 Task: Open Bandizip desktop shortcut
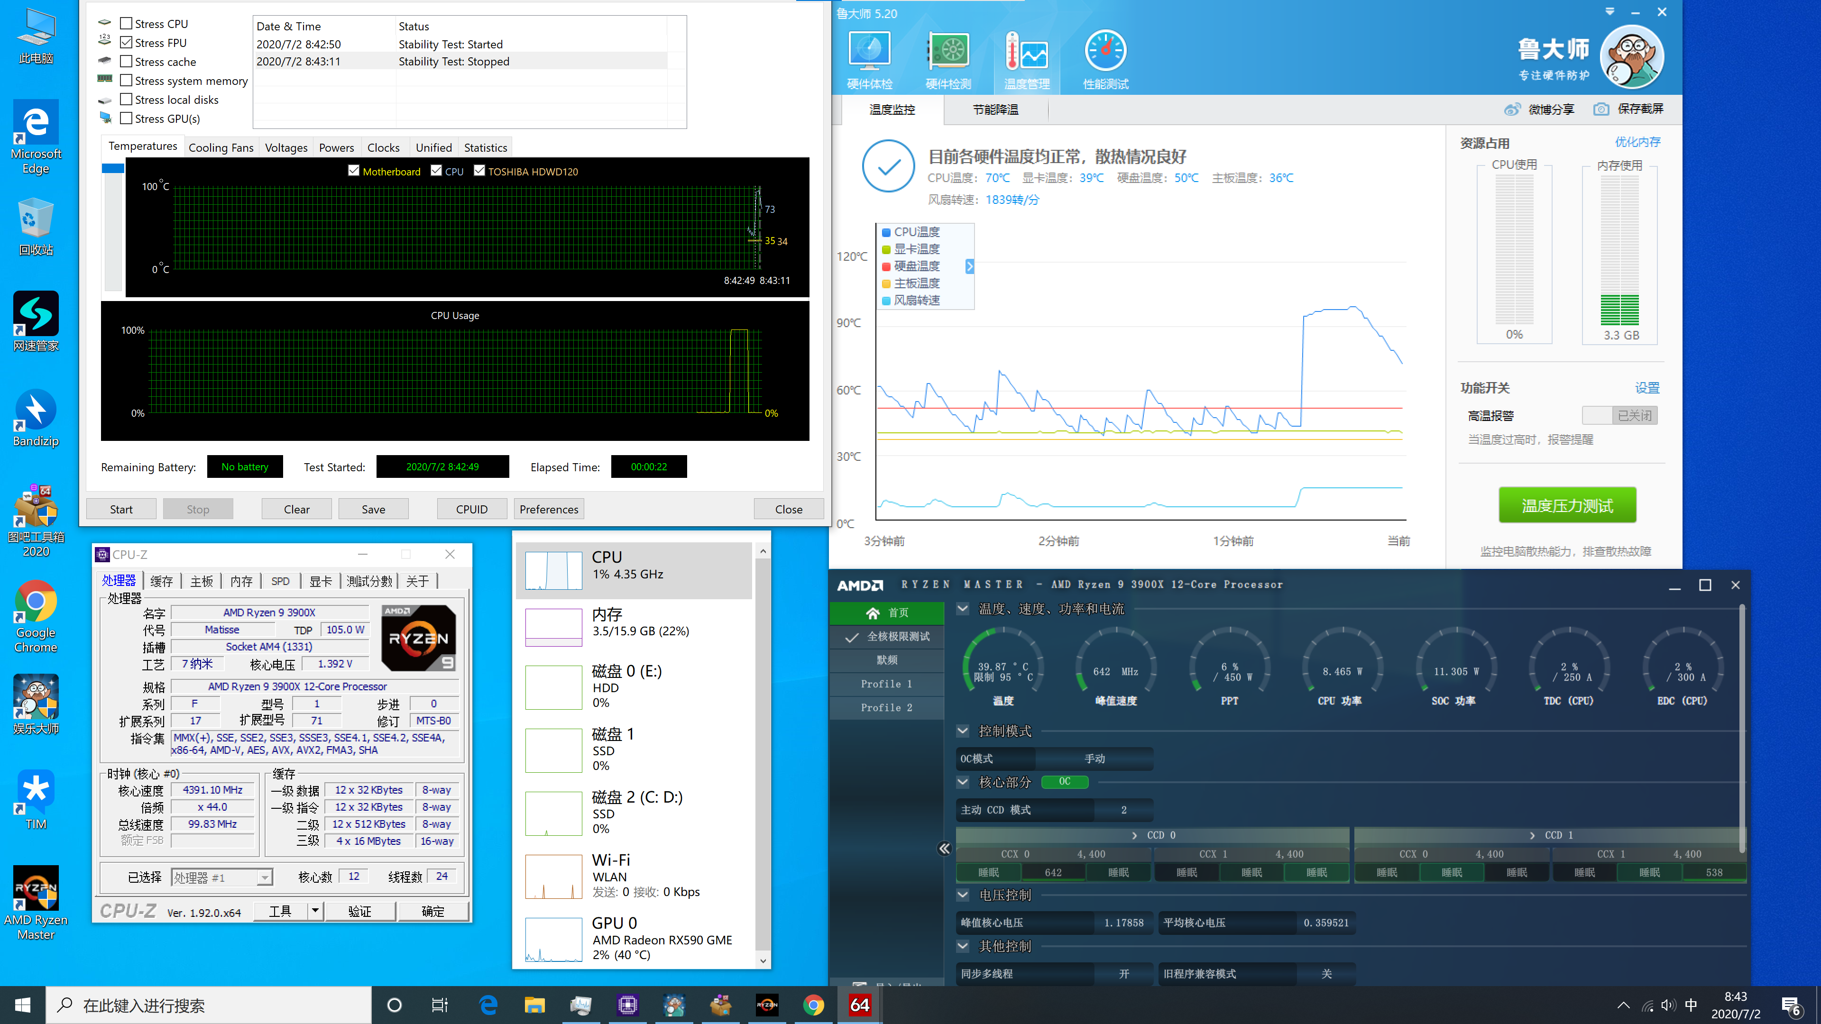pos(36,418)
